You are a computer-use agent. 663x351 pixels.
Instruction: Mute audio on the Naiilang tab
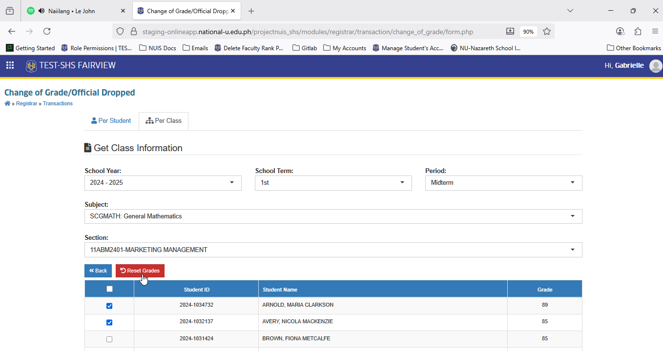pyautogui.click(x=41, y=11)
